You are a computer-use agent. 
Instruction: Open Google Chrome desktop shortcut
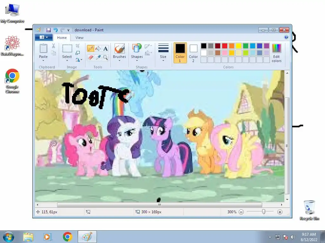tap(12, 81)
